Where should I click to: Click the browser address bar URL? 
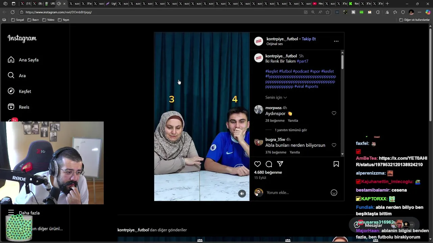click(59, 12)
